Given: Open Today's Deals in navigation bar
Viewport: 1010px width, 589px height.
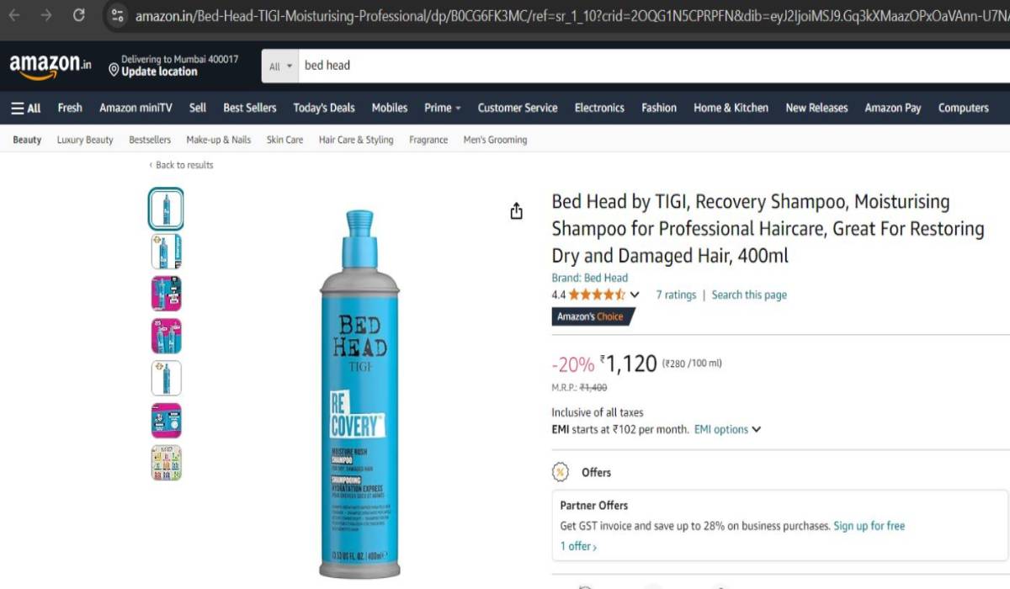Looking at the screenshot, I should [324, 108].
